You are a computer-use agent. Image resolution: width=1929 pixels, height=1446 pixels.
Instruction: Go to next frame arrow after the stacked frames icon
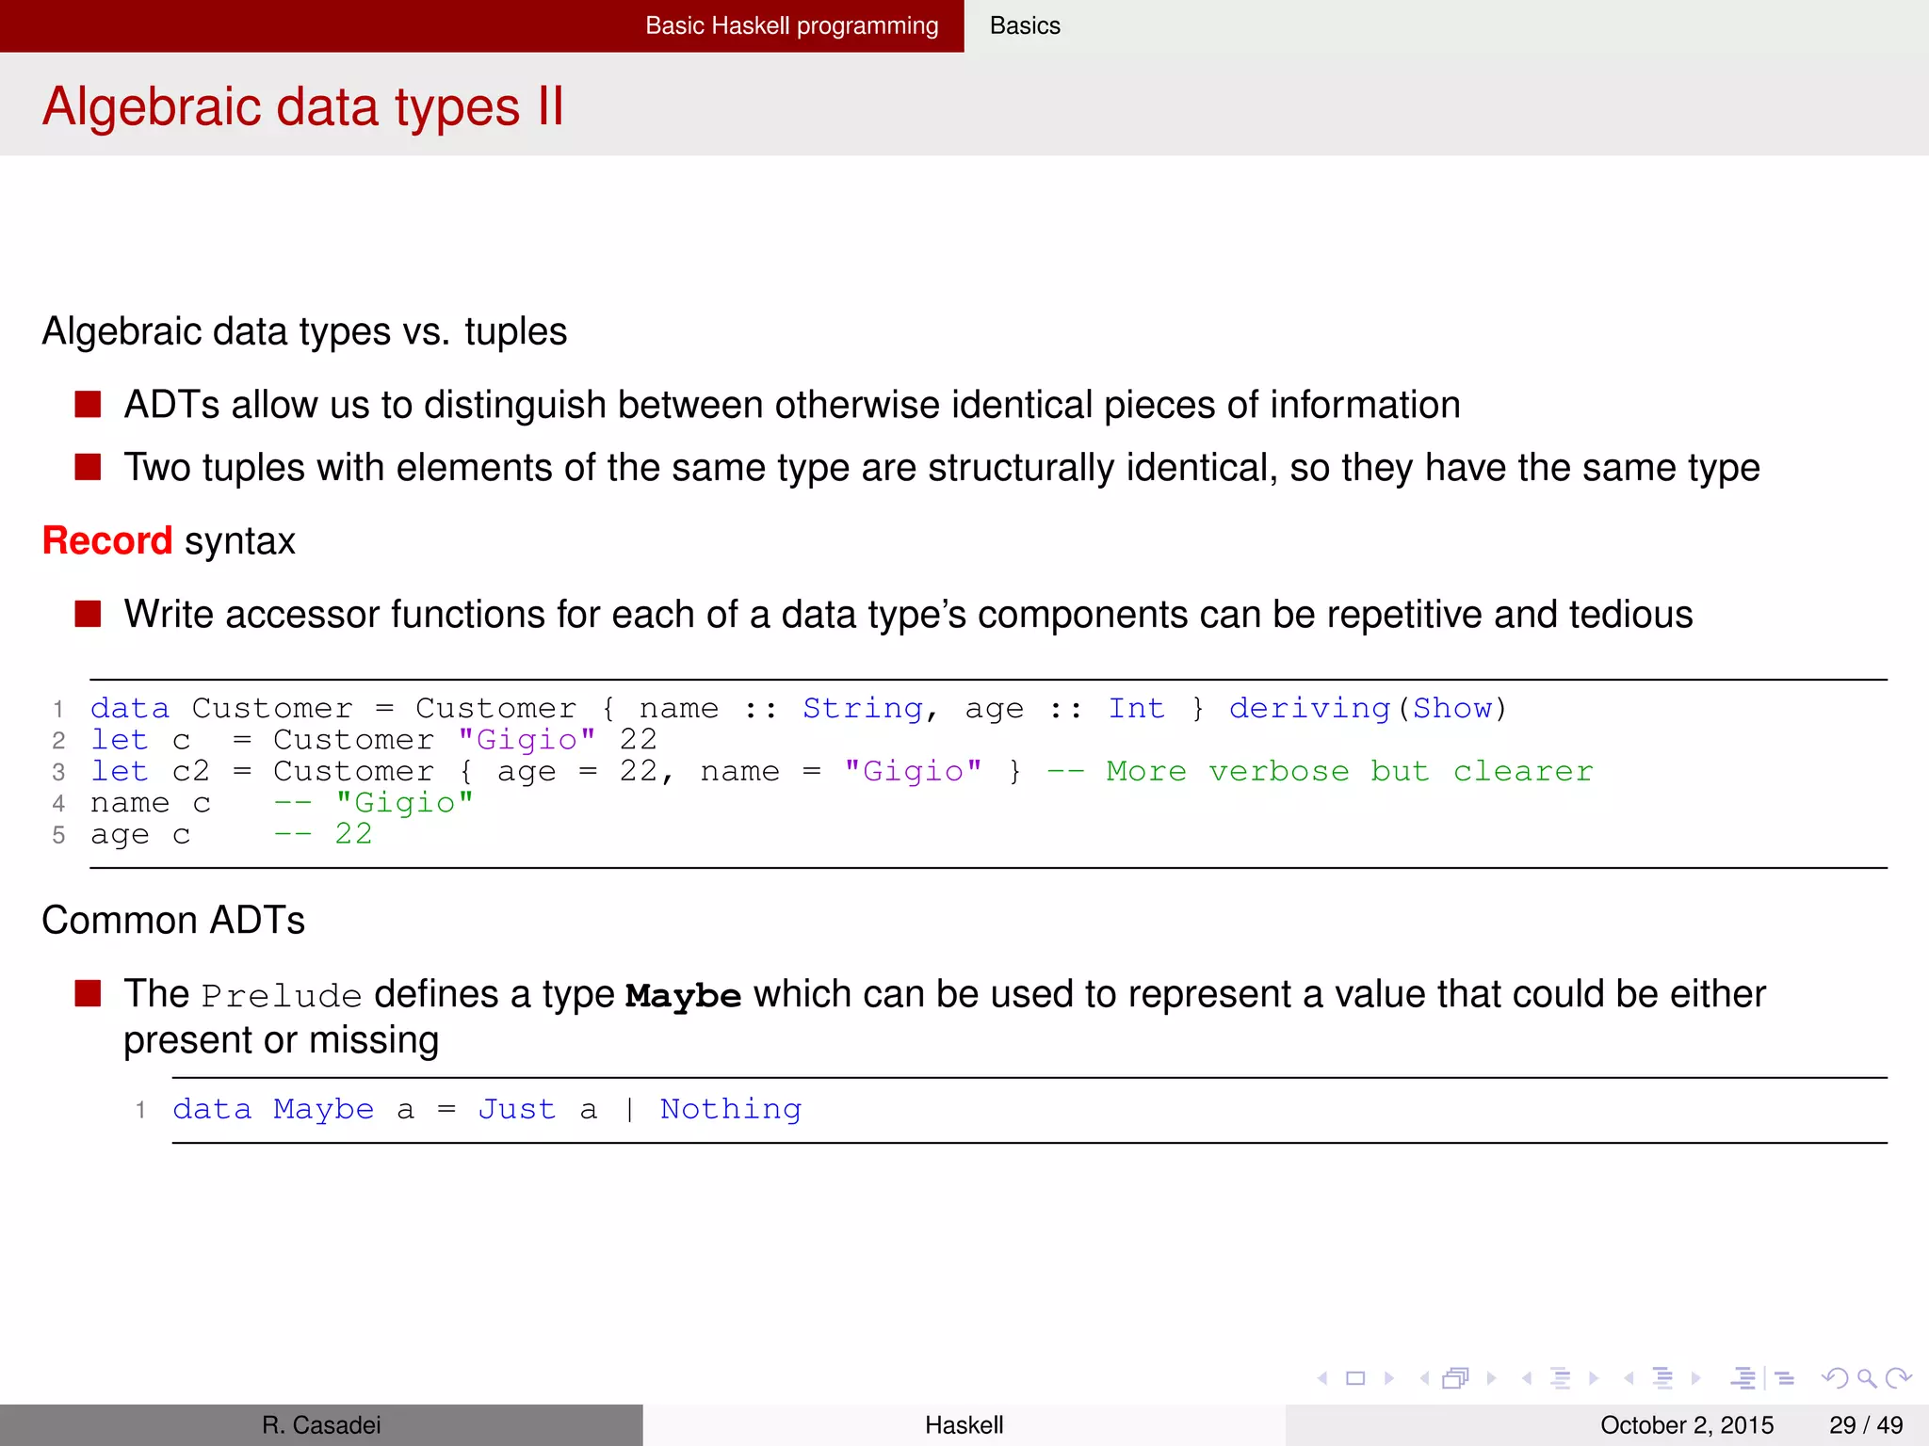[1492, 1378]
